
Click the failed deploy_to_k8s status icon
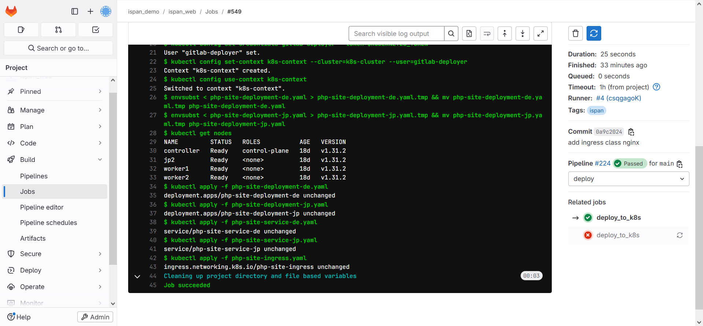point(588,235)
